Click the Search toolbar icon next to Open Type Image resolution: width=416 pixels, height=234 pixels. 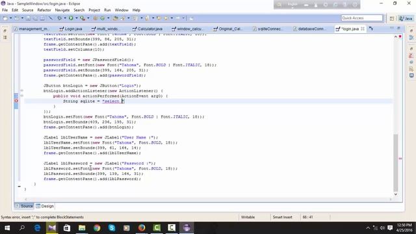(x=123, y=18)
